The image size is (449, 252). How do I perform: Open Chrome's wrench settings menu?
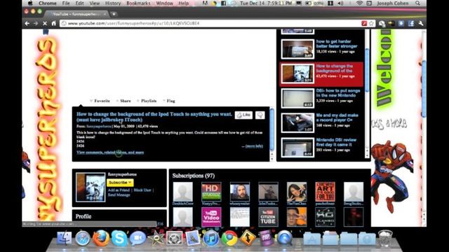[421, 23]
